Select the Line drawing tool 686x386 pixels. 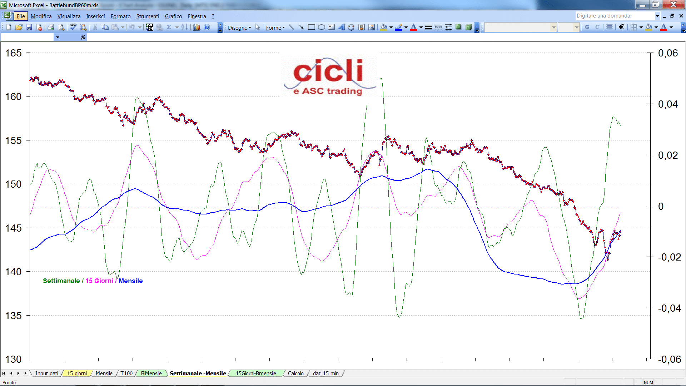(291, 27)
